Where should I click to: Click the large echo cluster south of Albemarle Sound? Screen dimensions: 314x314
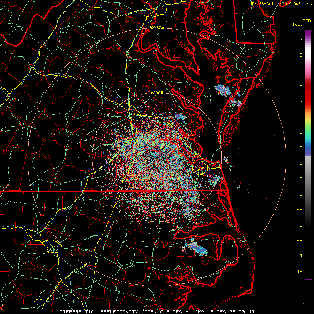click(x=195, y=247)
